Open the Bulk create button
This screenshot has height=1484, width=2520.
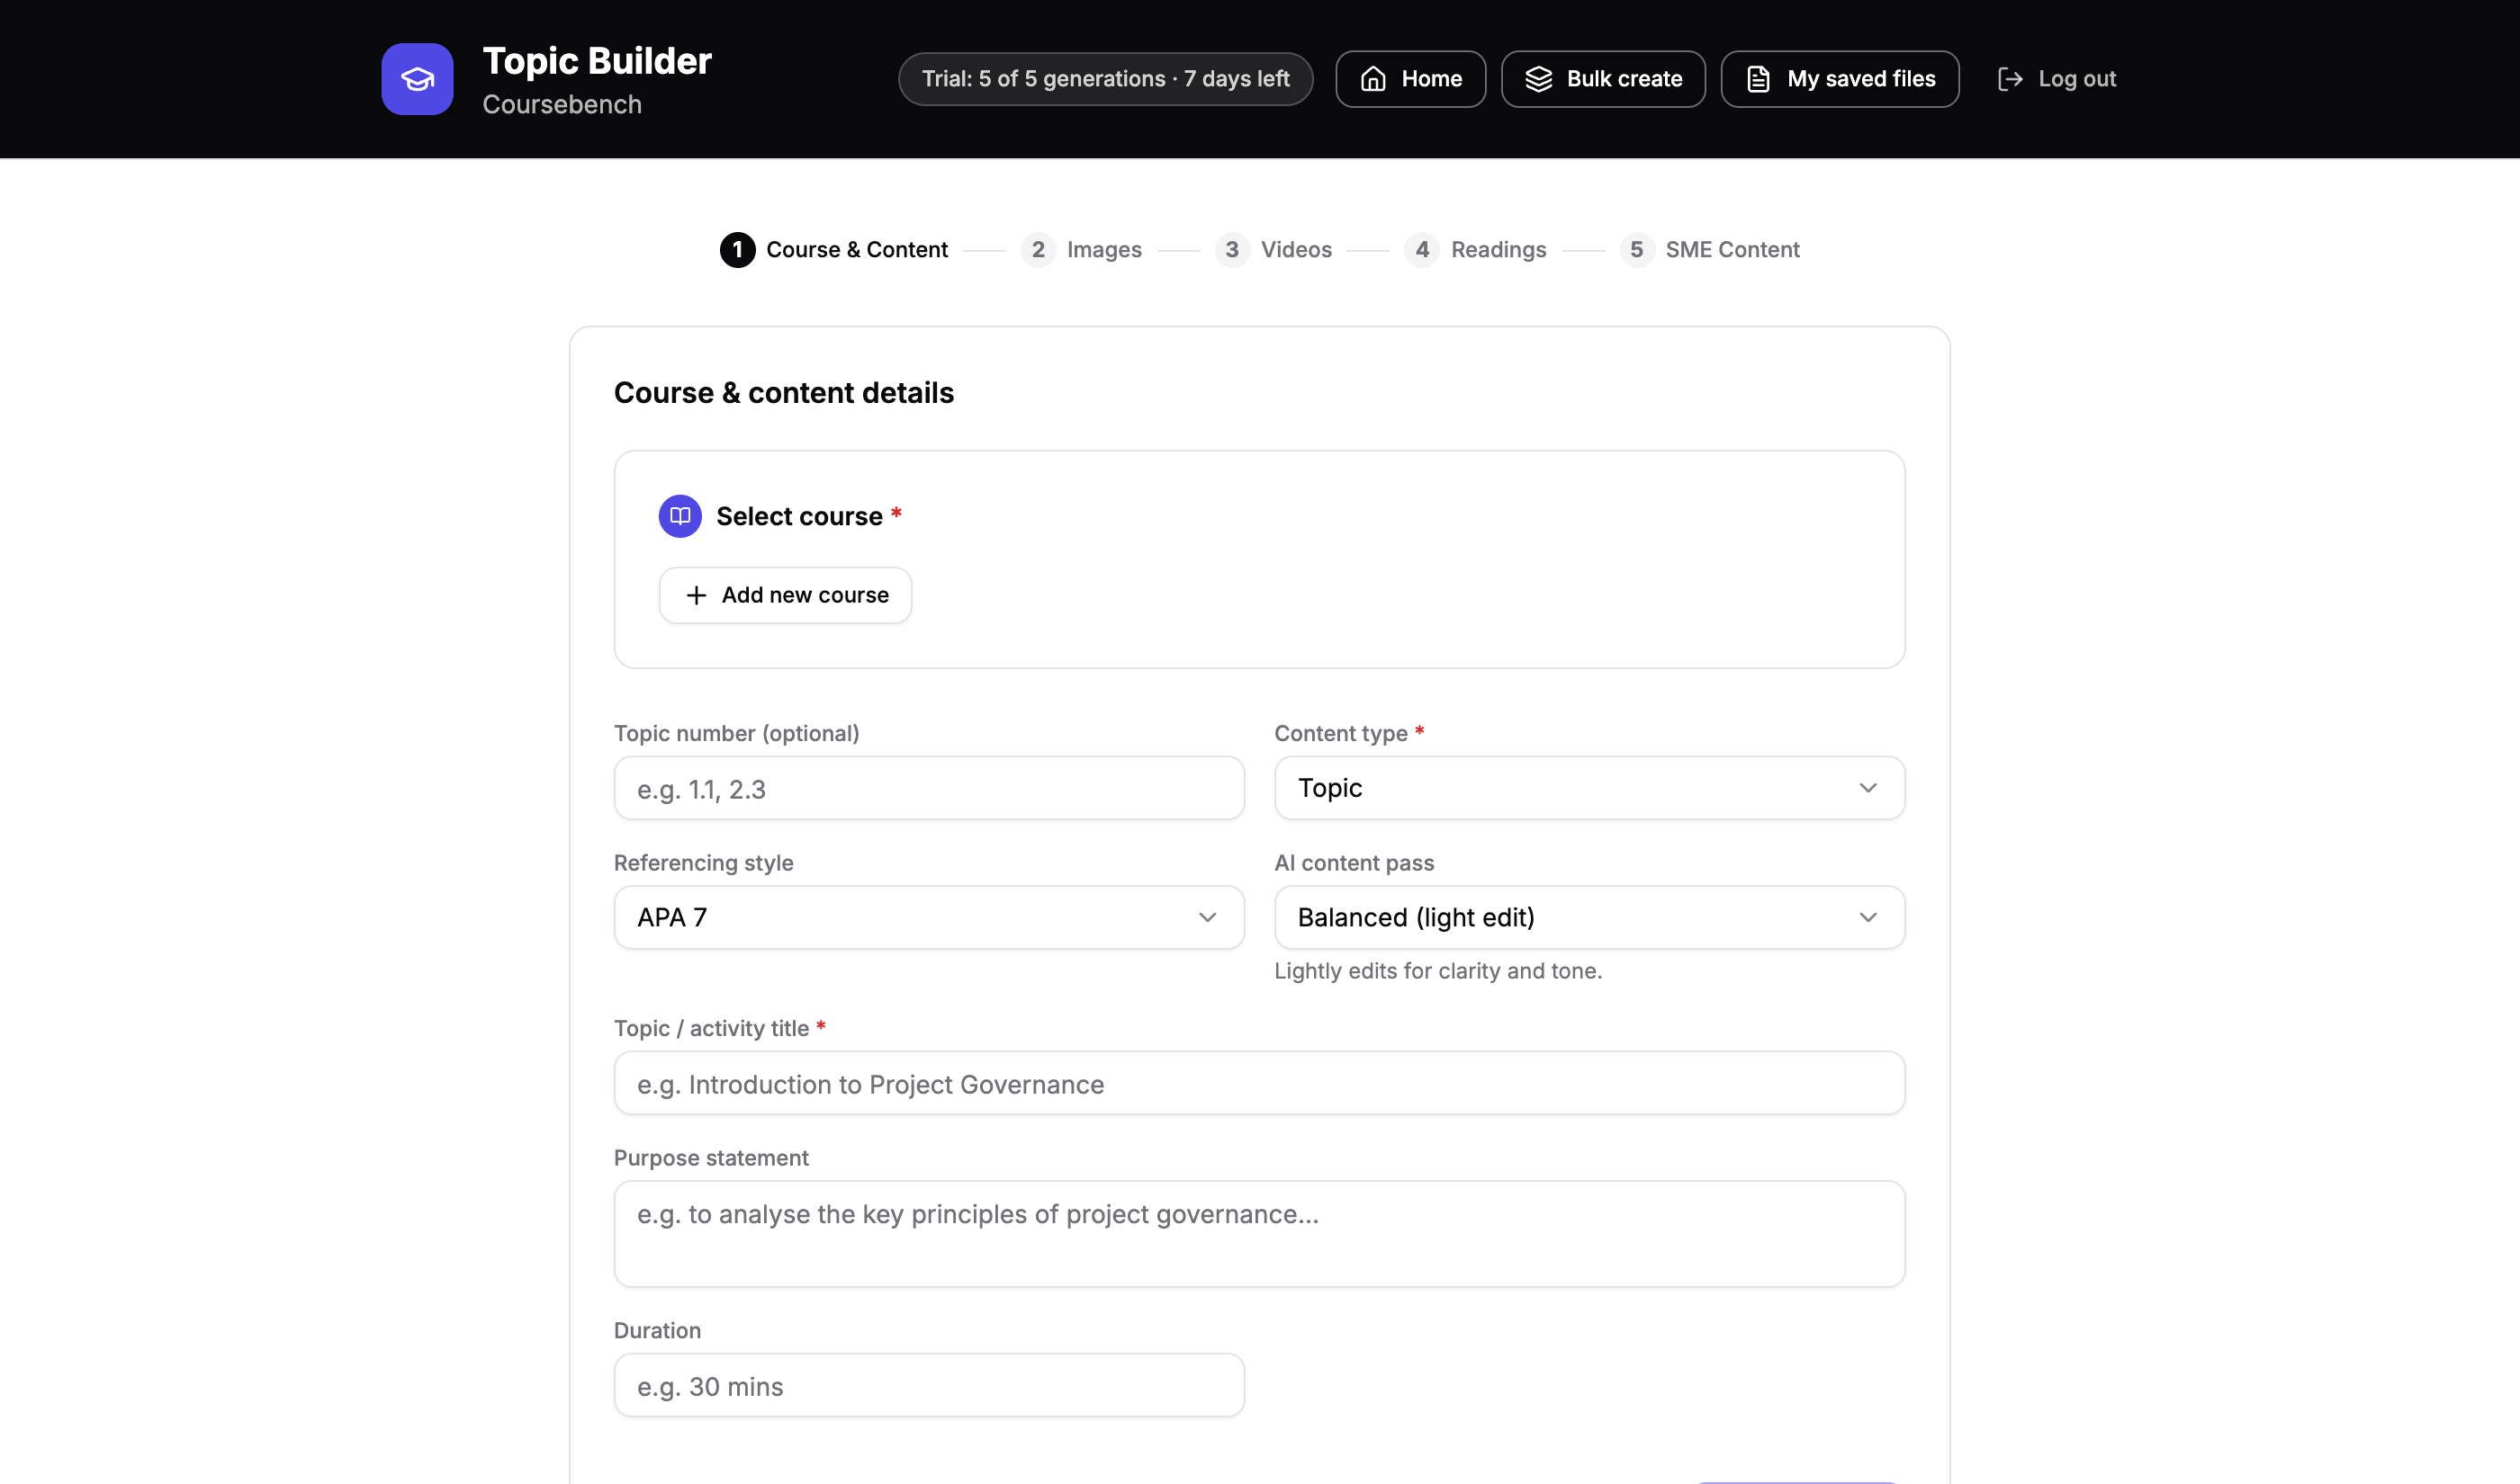(x=1603, y=79)
